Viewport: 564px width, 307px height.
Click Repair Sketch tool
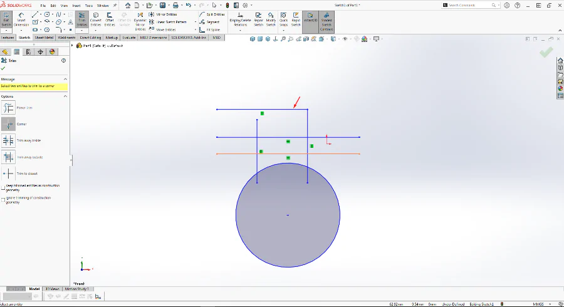coord(259,19)
